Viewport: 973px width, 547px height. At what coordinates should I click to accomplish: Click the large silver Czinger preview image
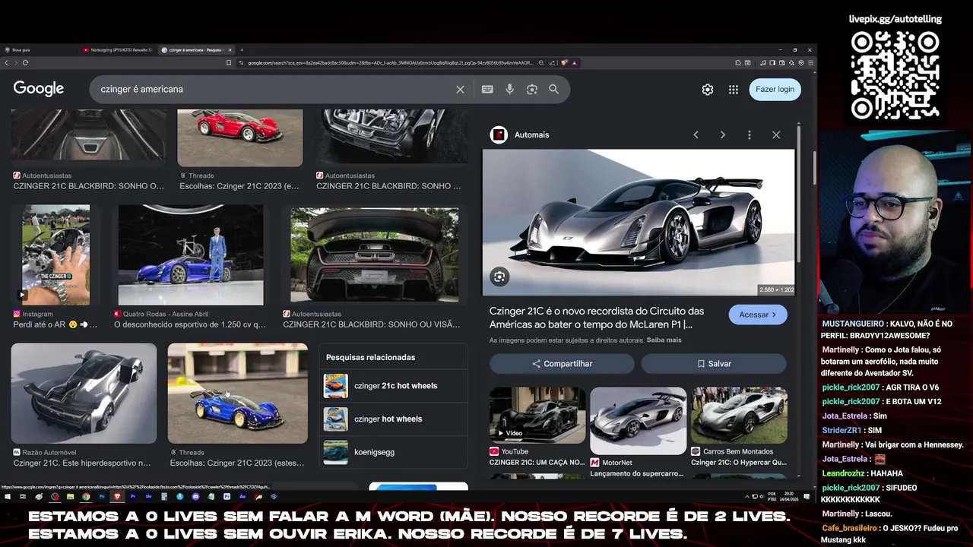(x=639, y=222)
